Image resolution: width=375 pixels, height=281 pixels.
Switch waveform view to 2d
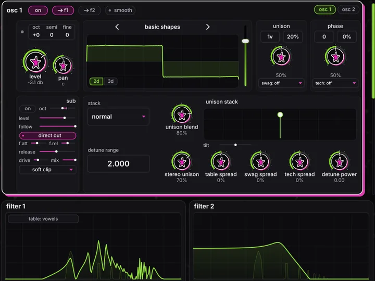click(x=96, y=81)
